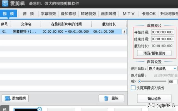The height and width of the screenshot is (111, 178).
Task: Click time range 00:00:00.000 - 00:01:00.000
Action: [x=66, y=32]
